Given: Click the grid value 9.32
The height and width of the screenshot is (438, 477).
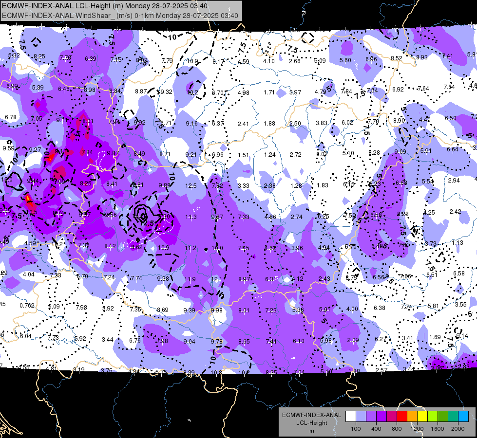Looking at the screenshot, I should coord(167,92).
